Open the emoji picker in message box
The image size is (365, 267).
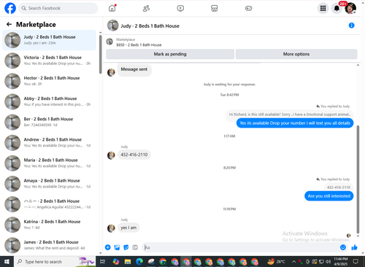343,247
